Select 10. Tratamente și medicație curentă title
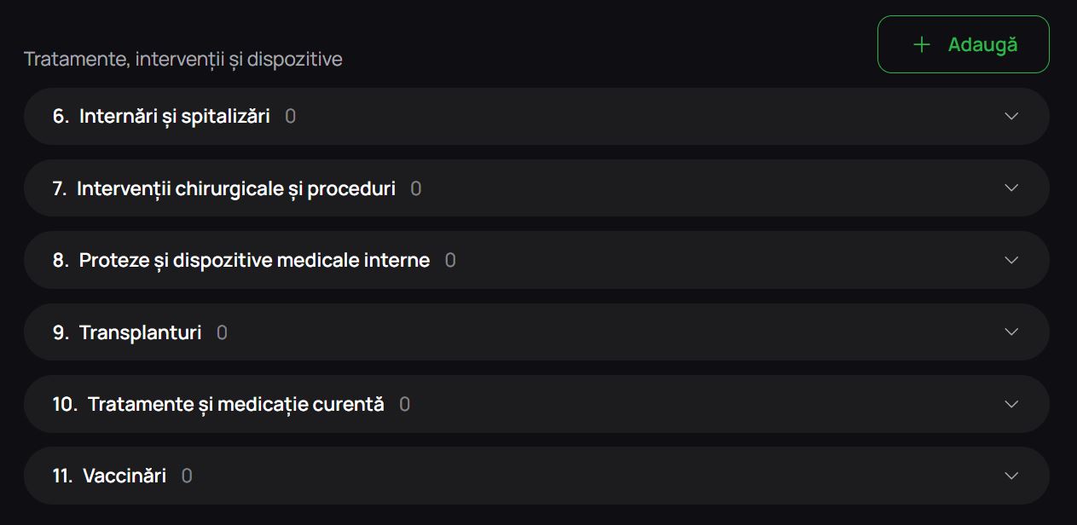 coord(218,404)
